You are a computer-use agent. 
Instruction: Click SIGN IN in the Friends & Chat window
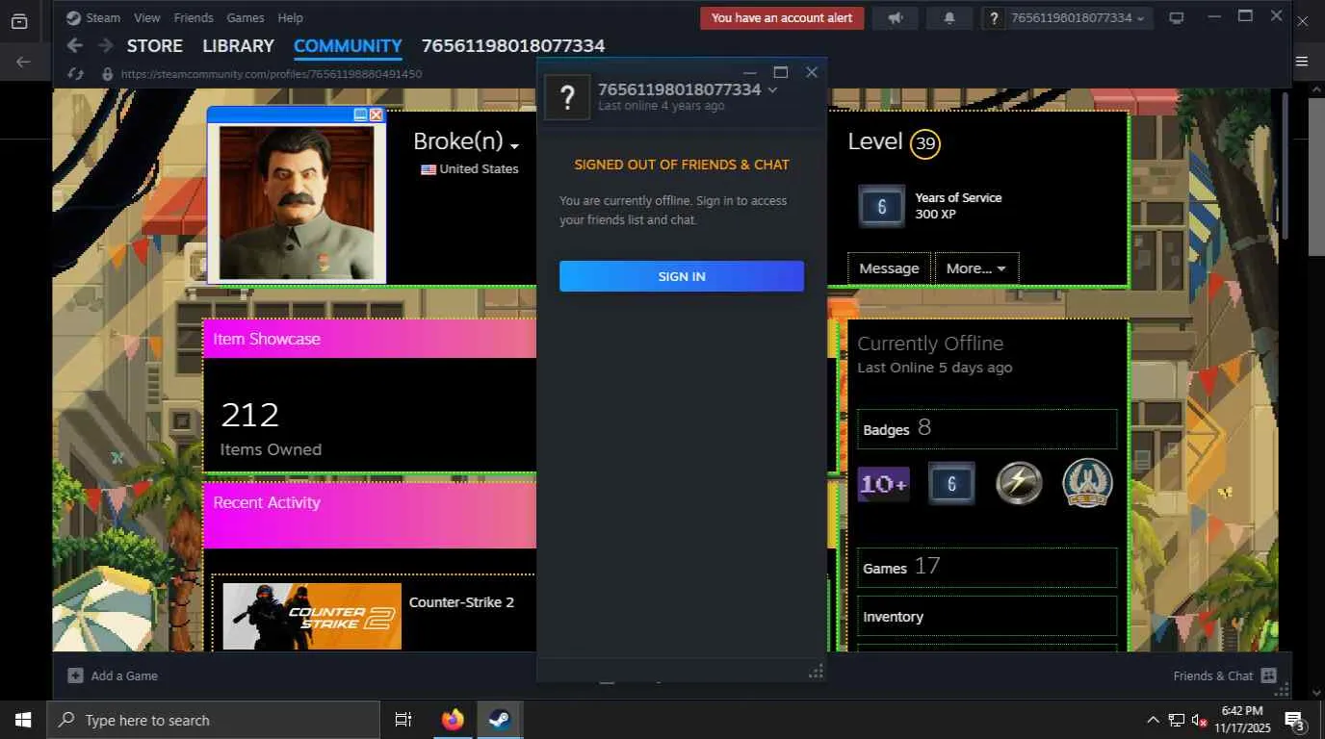point(682,276)
